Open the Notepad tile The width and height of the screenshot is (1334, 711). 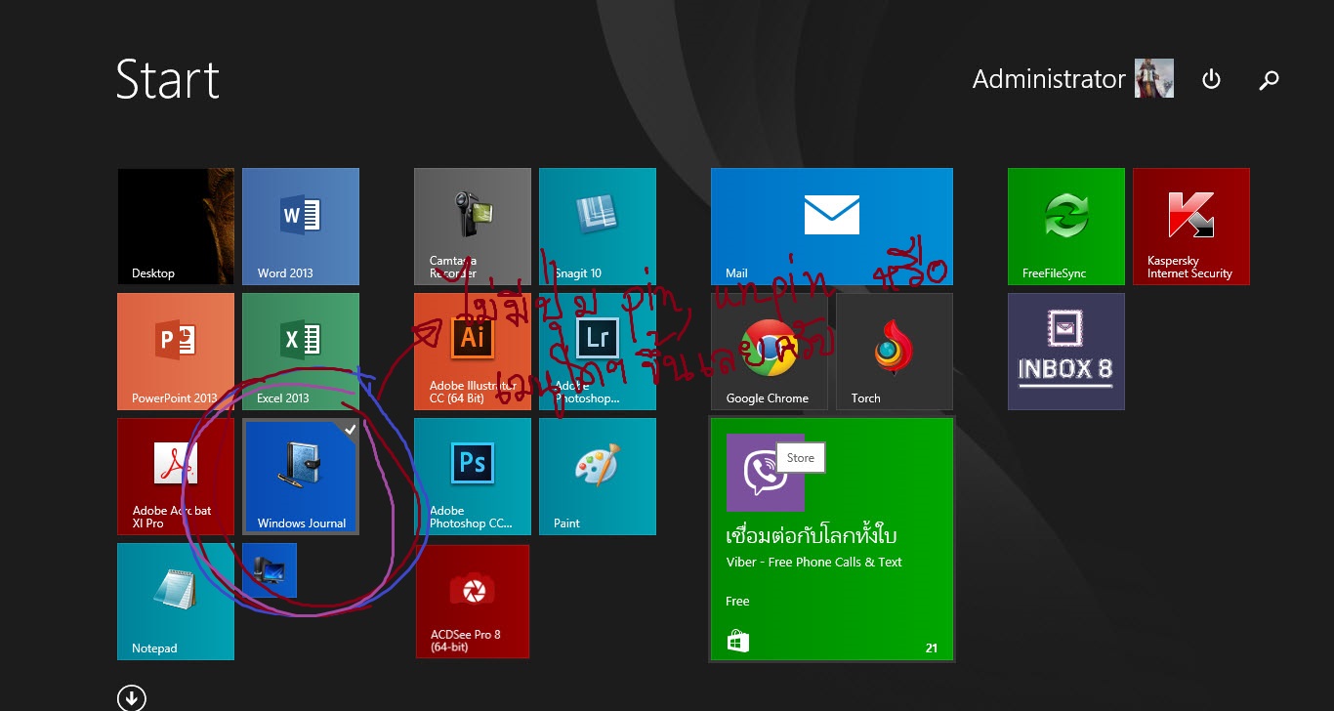coord(176,602)
